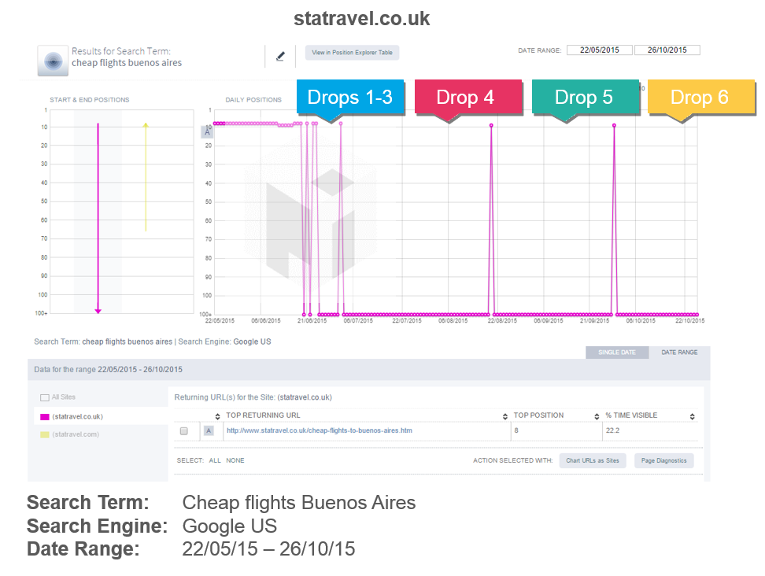Click the yellow swatch for statravel.com
The width and height of the screenshot is (765, 576).
point(44,434)
